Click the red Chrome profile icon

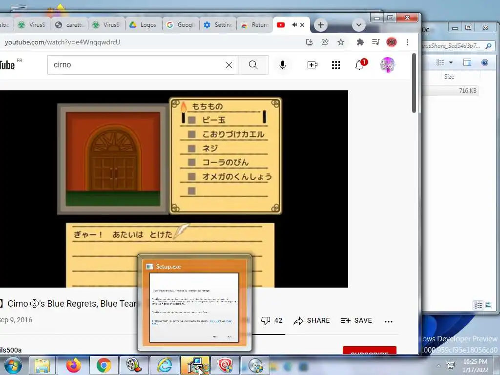click(x=392, y=42)
